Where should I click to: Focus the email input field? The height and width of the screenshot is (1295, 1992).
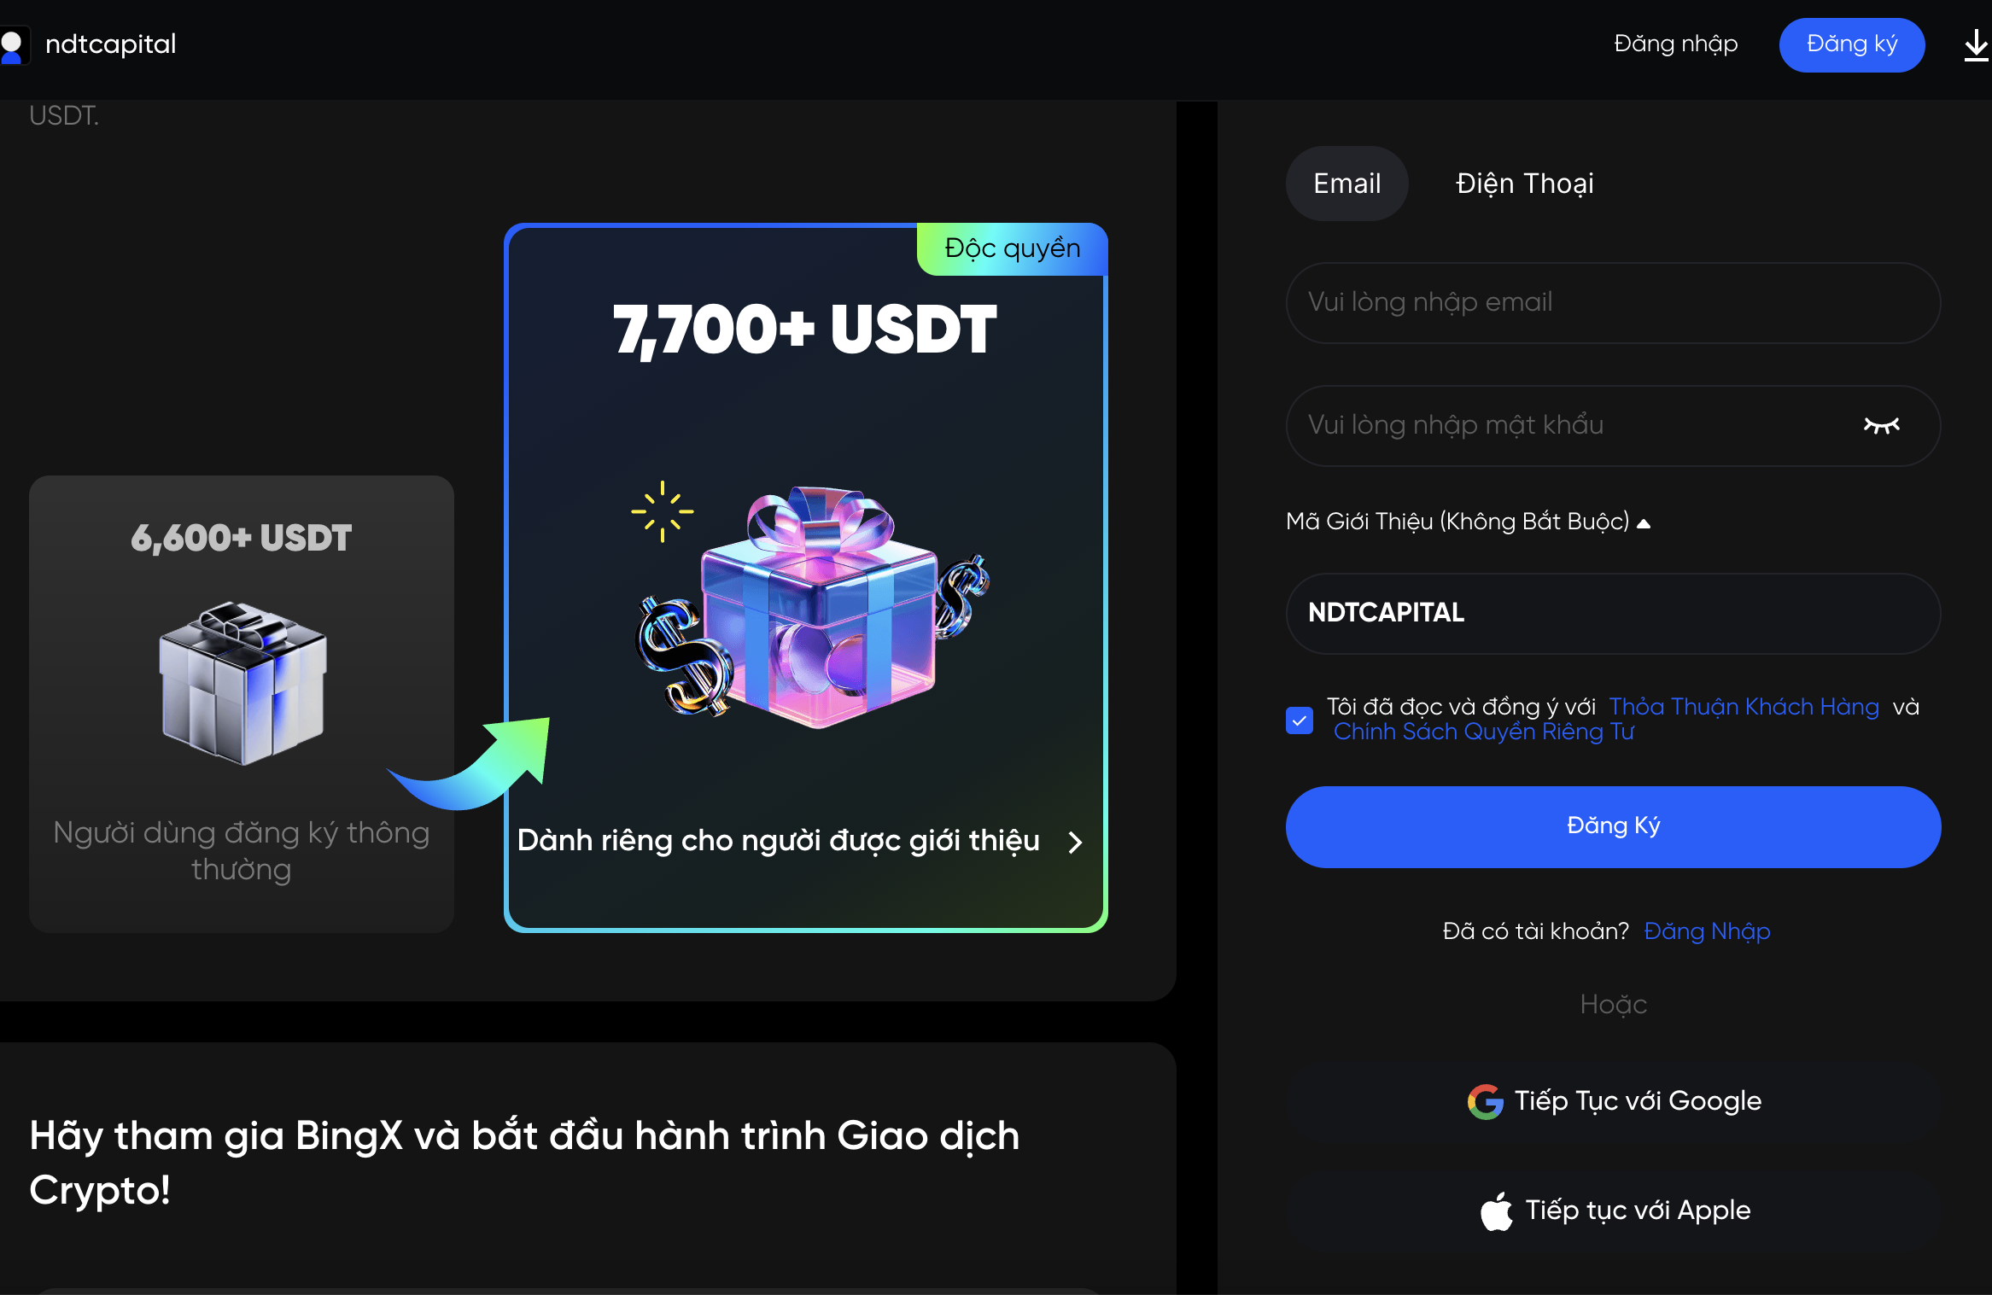tap(1613, 303)
